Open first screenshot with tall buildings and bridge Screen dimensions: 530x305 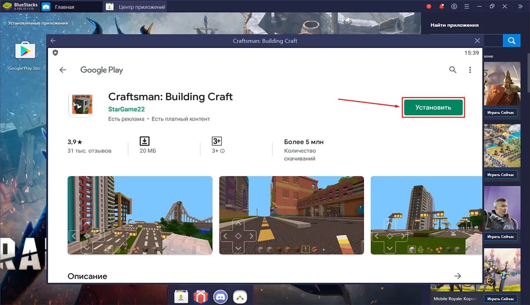click(x=140, y=215)
